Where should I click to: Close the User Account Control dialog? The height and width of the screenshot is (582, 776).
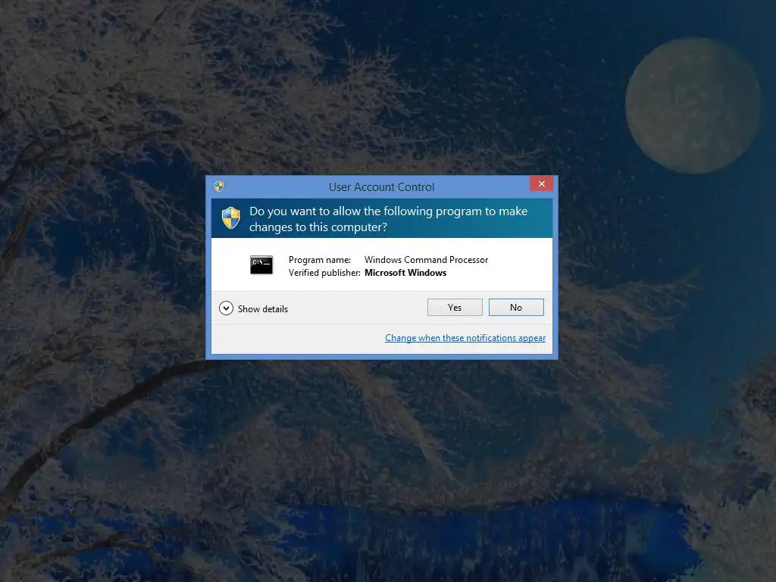[541, 183]
